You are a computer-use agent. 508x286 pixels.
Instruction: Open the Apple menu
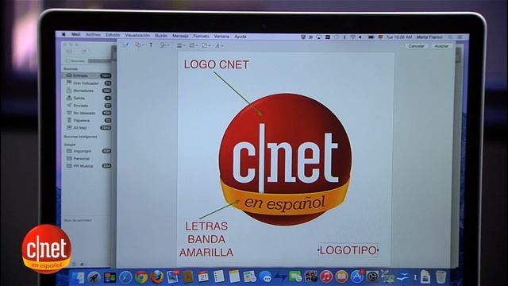[63, 34]
